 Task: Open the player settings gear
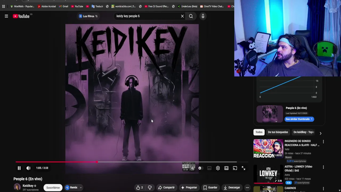tap(218, 168)
